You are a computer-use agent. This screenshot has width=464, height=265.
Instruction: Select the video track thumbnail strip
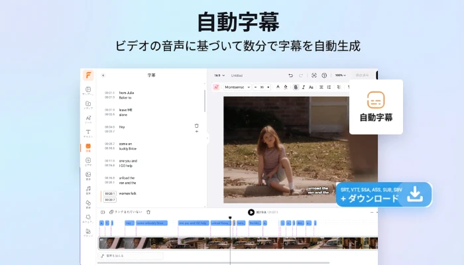click(x=238, y=243)
